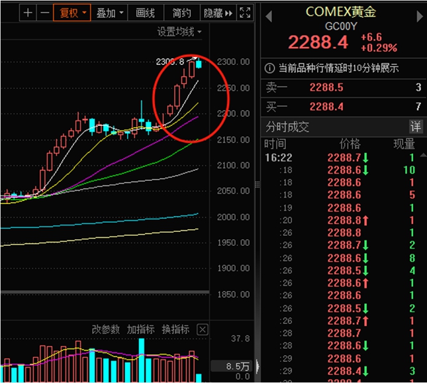Click the tallest cyan volume bar

click(141, 360)
